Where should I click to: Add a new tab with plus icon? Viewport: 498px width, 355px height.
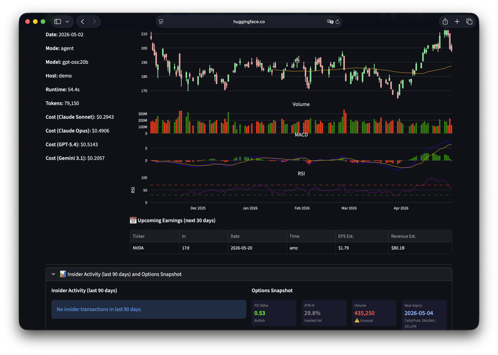point(457,21)
